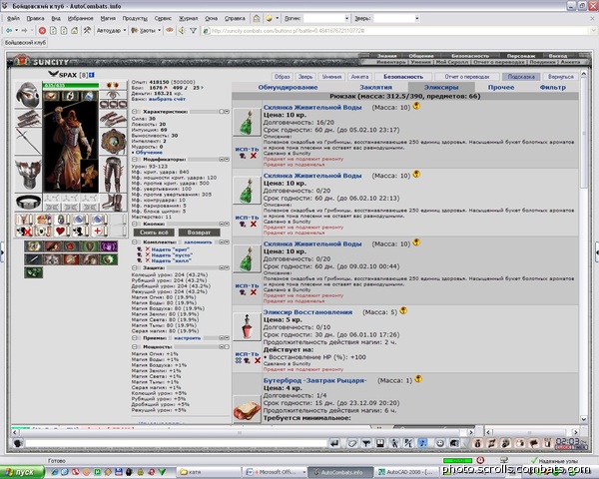
Task: Click the red X delete icon for Эликсир Восстановления
Action: [x=258, y=360]
